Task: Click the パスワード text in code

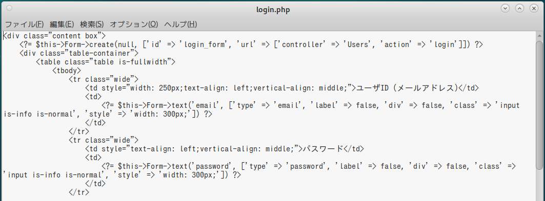Action: click(322, 149)
